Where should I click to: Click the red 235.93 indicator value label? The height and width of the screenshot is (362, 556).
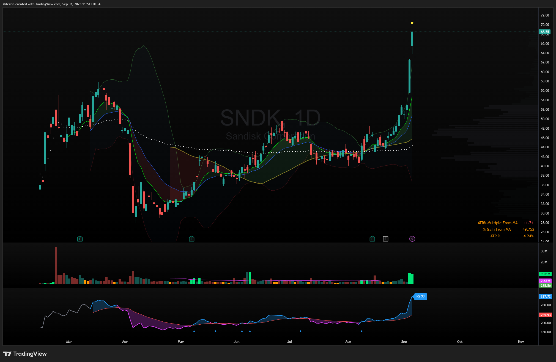click(545, 315)
